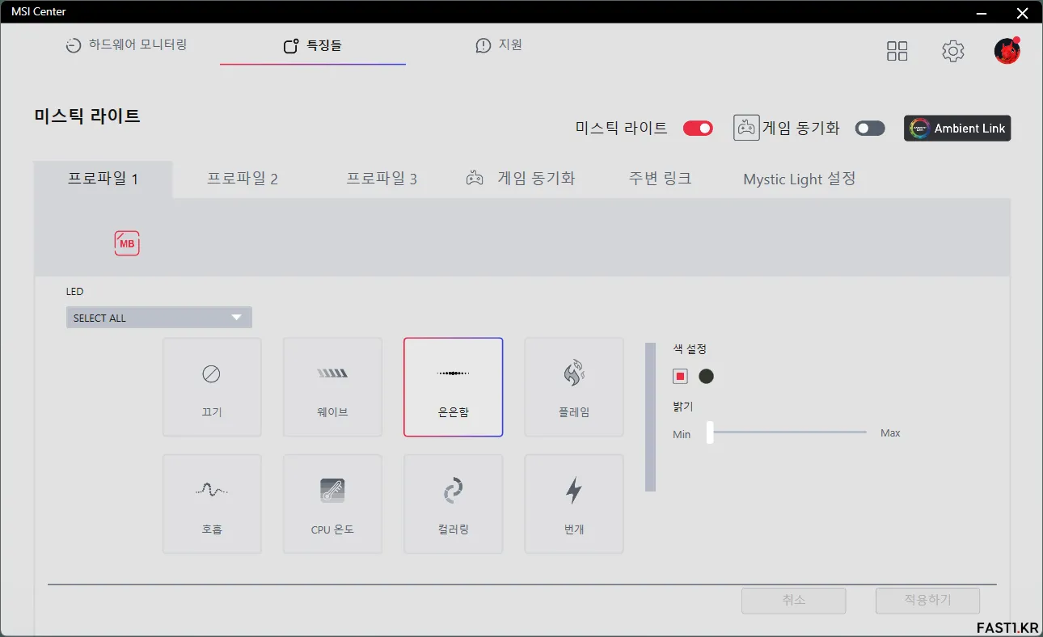Open the Mystic Light 설정 tab
This screenshot has height=637, width=1043.
(800, 179)
